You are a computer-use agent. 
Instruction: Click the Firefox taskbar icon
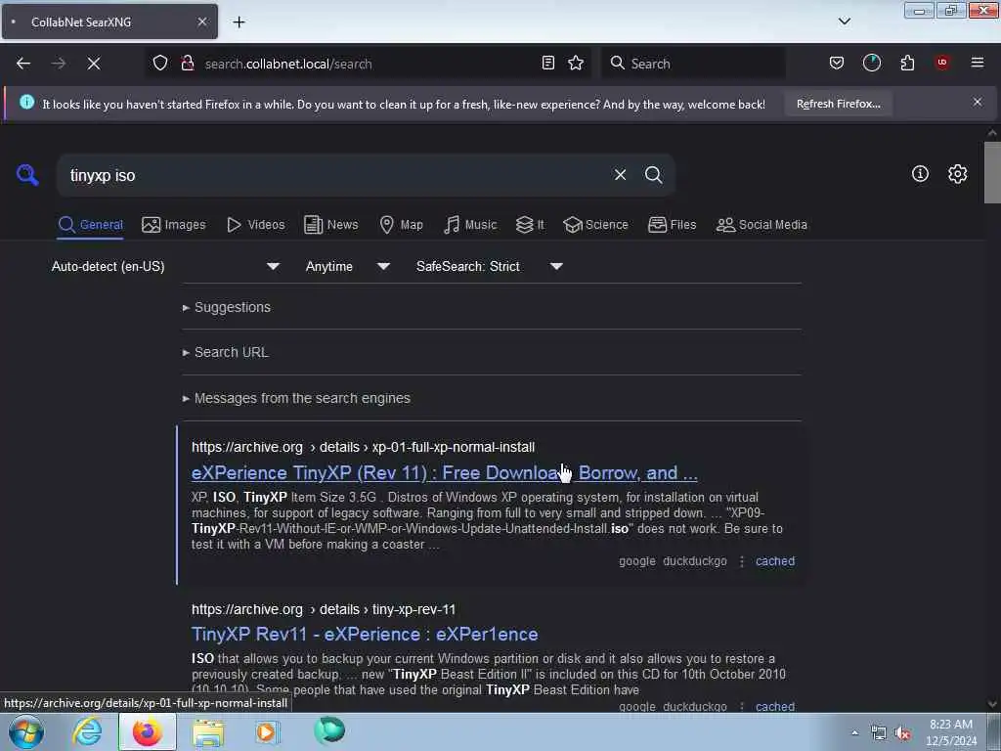point(147,731)
